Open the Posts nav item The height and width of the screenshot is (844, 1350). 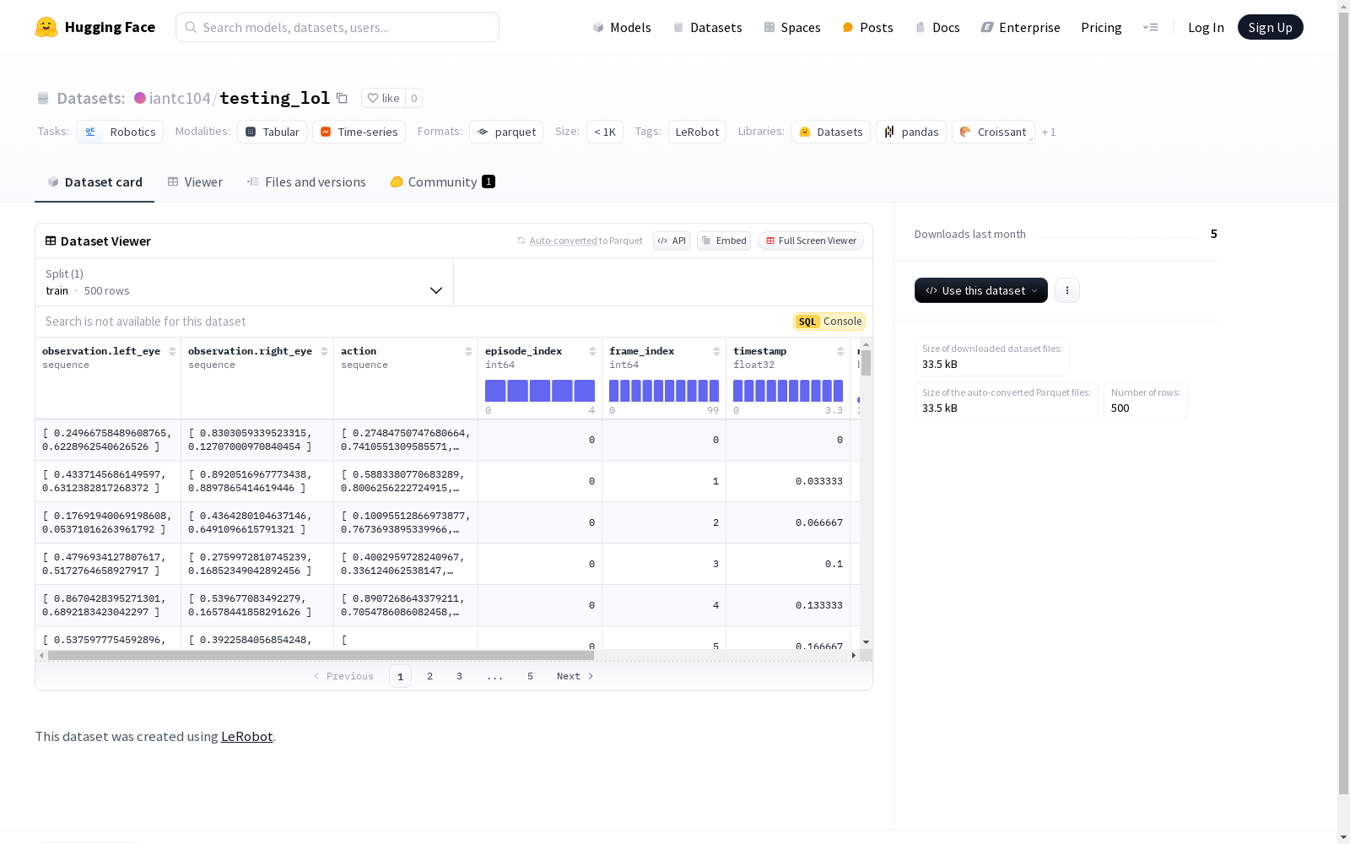(868, 27)
